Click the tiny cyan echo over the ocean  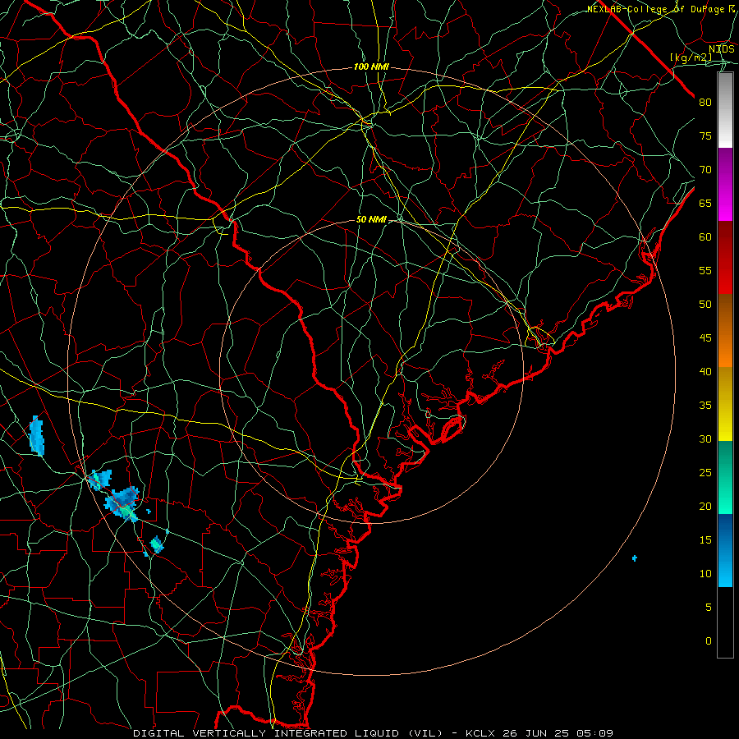[x=635, y=558]
